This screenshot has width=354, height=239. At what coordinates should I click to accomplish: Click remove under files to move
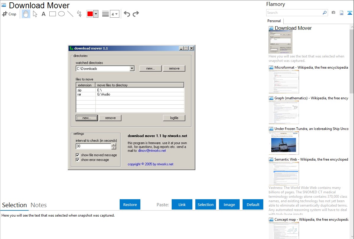pyautogui.click(x=110, y=118)
